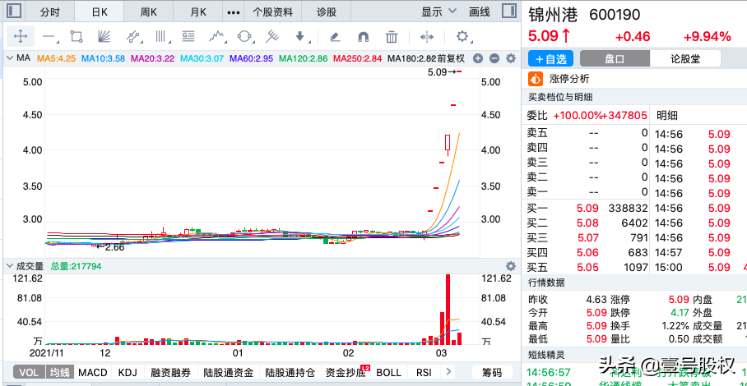Click the 画线 button
747x386 pixels.
point(480,11)
